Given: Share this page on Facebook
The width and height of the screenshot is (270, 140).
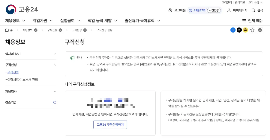Looking at the screenshot, I should [233, 30].
